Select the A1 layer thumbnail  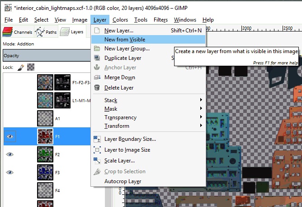pos(45,118)
